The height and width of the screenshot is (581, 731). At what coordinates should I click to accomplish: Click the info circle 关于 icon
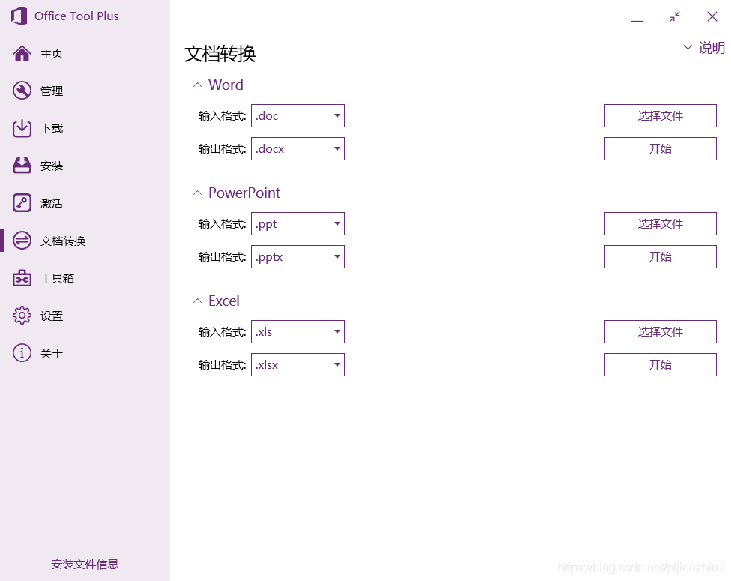pyautogui.click(x=22, y=353)
